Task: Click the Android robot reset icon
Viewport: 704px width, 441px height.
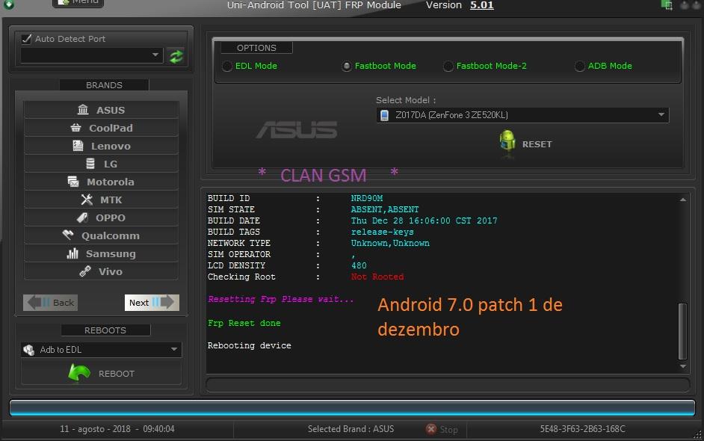Action: click(x=507, y=142)
